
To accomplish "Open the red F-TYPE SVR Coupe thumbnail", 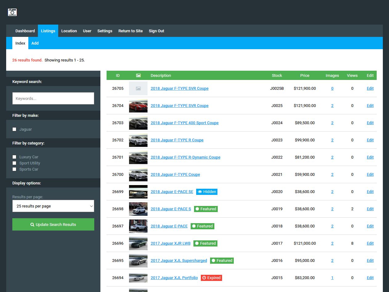I will point(138,106).
